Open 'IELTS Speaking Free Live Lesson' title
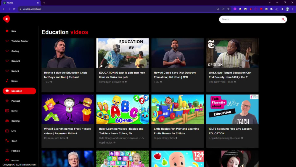Screen dimensions: 296x167 coord(230,131)
